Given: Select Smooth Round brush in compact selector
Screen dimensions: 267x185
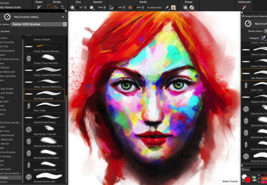Looking at the screenshot, I should coord(254,157).
